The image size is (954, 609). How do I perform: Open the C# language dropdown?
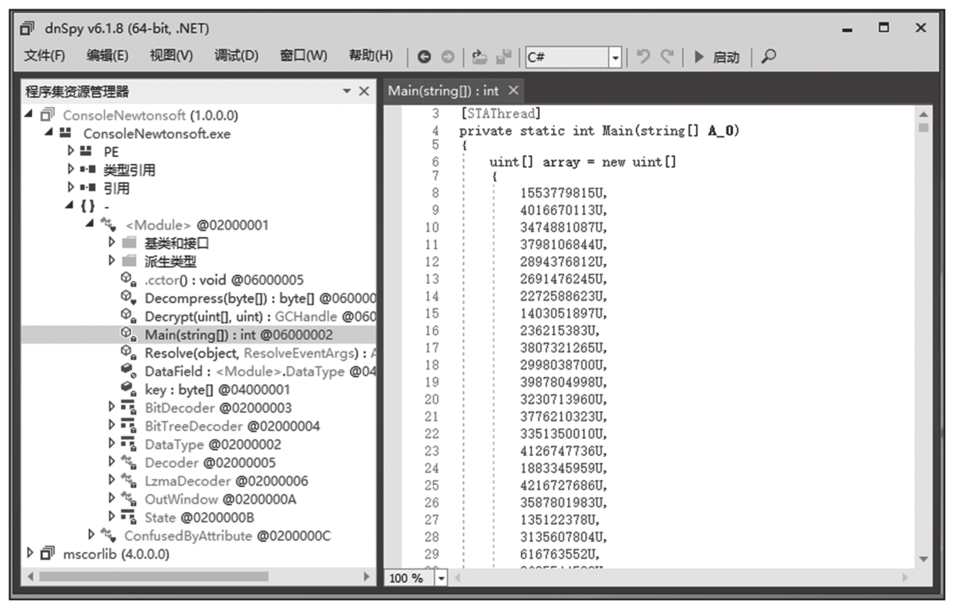(x=615, y=57)
